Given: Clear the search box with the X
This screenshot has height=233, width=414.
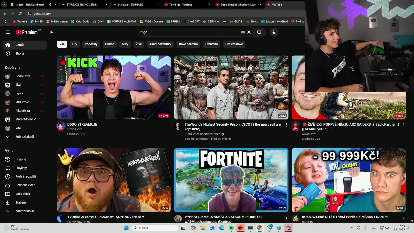Looking at the screenshot, I should [249, 32].
